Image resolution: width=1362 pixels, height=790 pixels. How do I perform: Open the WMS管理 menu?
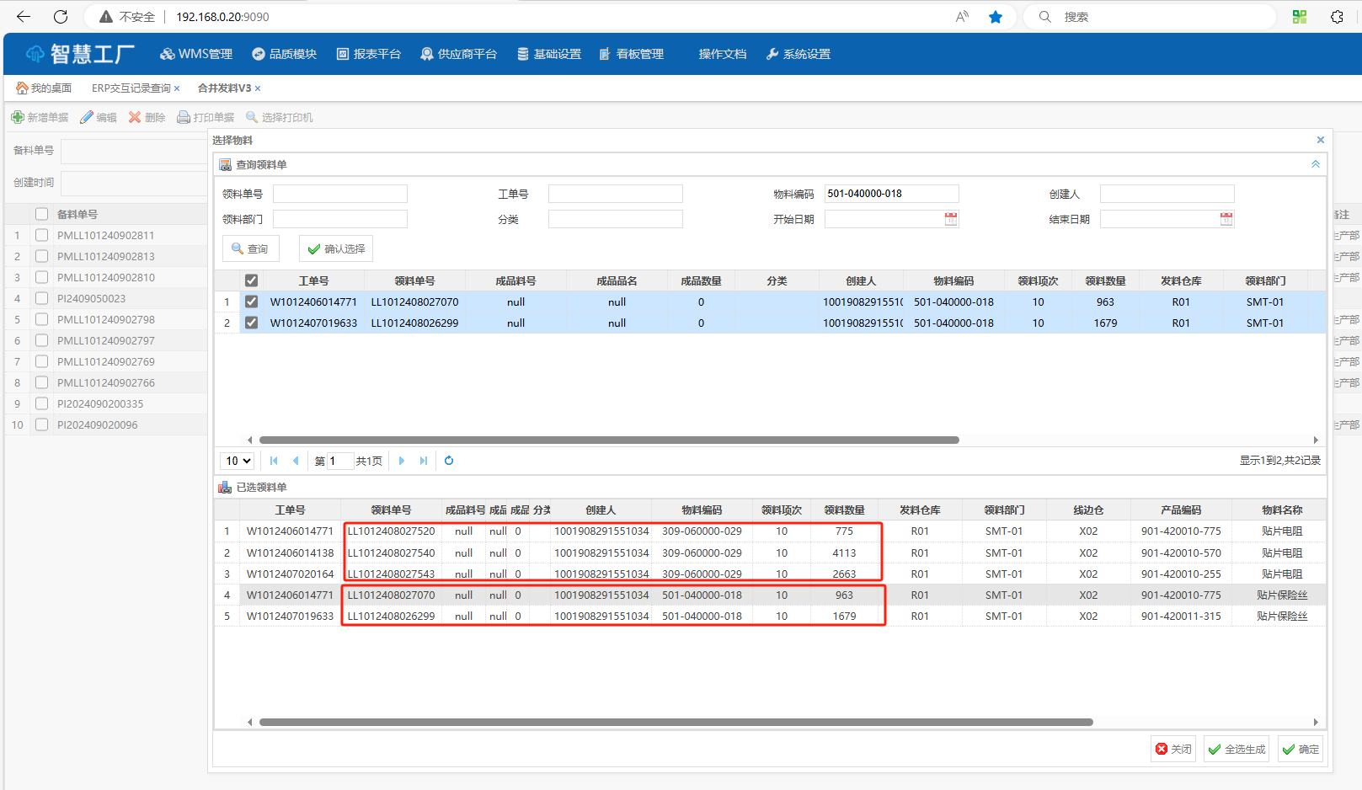[196, 54]
